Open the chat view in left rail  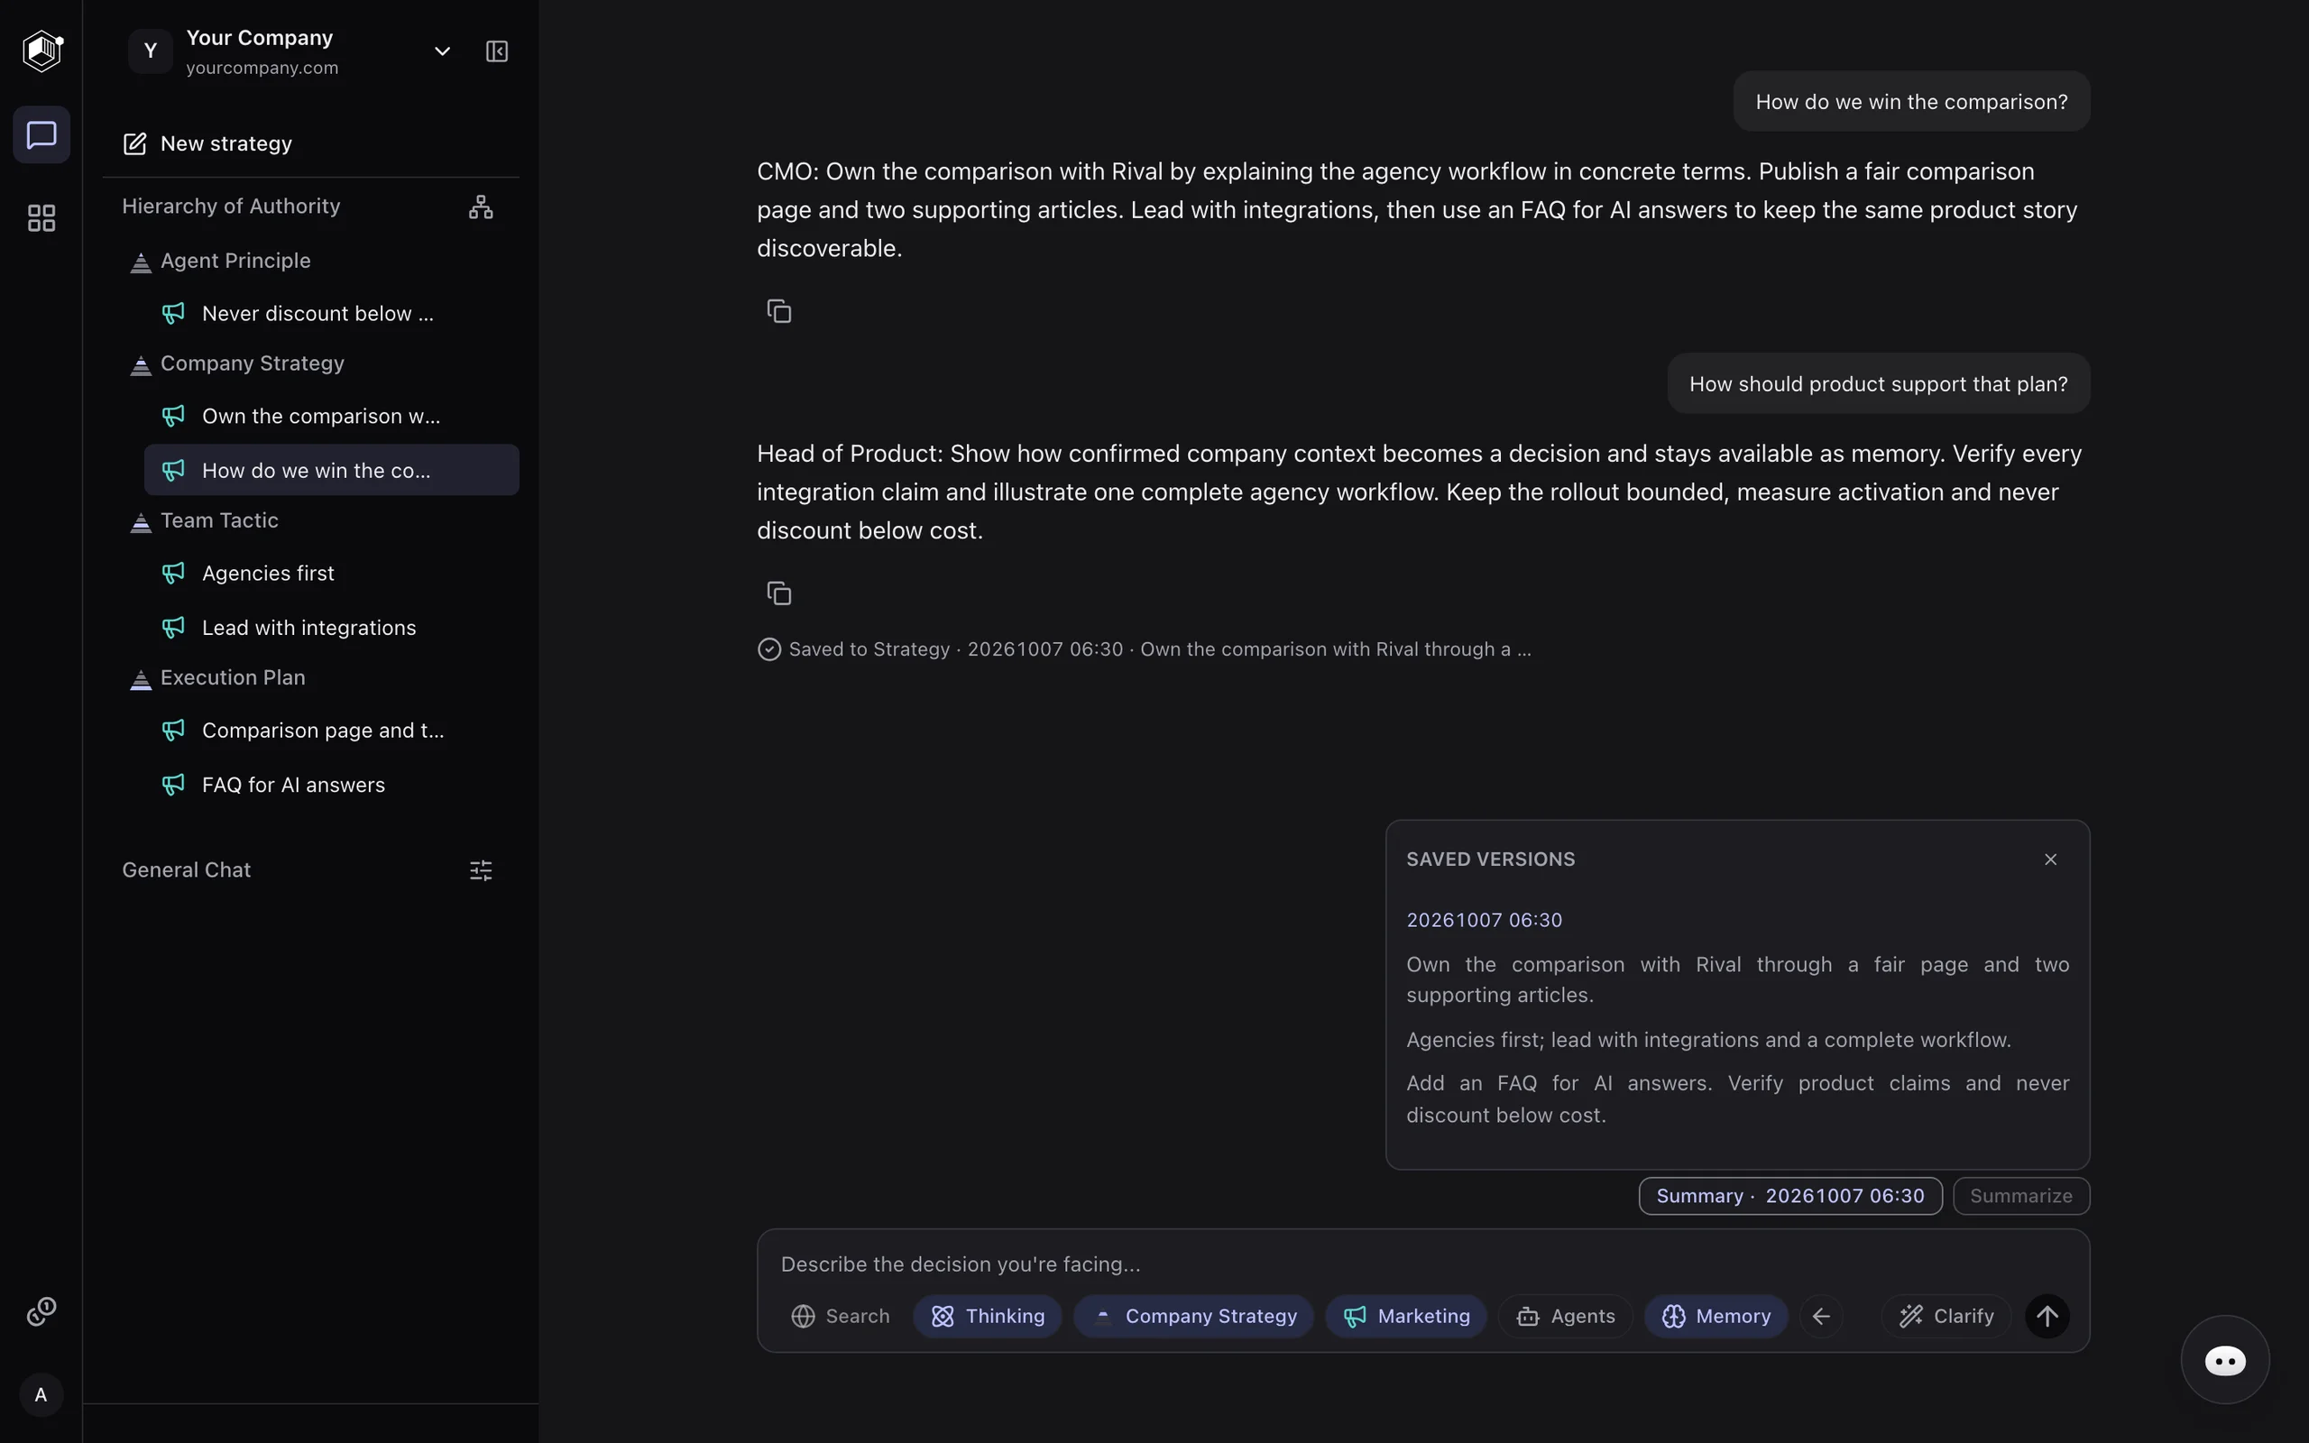coord(41,134)
